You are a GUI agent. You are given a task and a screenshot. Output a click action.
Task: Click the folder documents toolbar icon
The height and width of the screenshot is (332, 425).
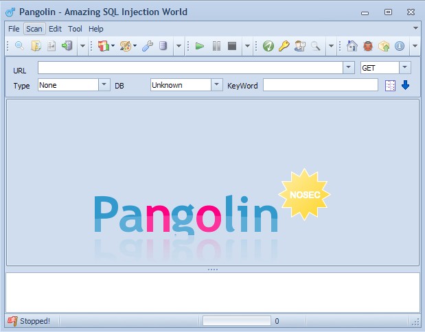[x=36, y=46]
